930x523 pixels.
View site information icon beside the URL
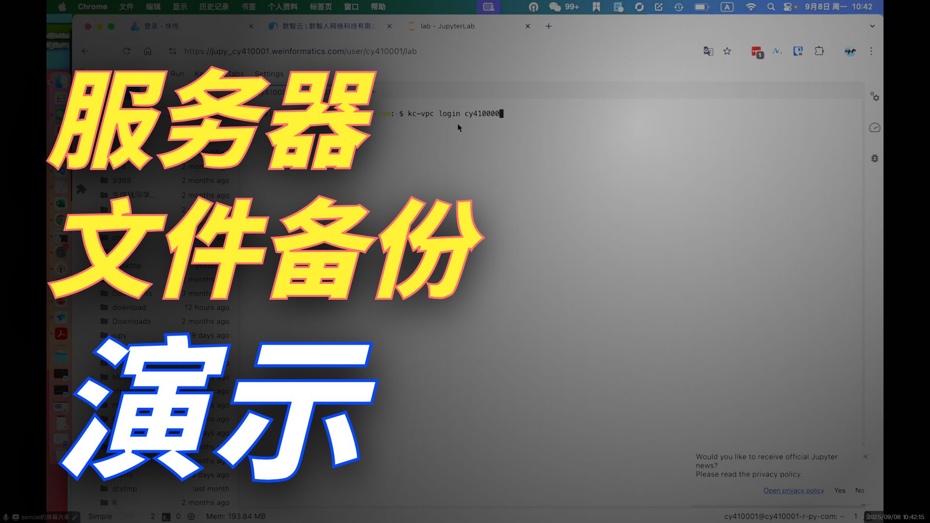pos(172,51)
